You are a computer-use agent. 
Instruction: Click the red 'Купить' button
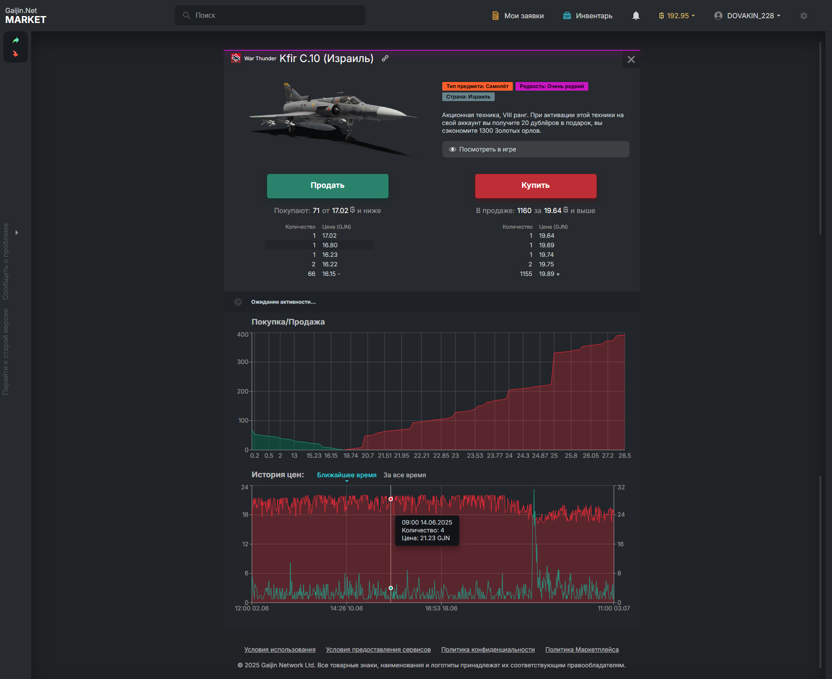point(535,186)
